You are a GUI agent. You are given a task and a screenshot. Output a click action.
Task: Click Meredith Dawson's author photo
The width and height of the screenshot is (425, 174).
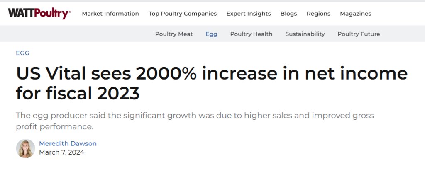[25, 148]
